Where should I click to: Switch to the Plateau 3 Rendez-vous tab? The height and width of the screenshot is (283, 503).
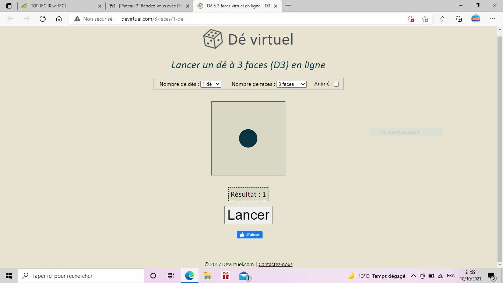[149, 6]
